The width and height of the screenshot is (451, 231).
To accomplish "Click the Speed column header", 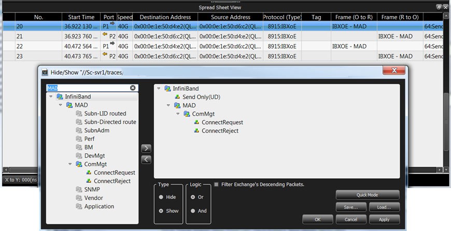I will pyautogui.click(x=125, y=17).
